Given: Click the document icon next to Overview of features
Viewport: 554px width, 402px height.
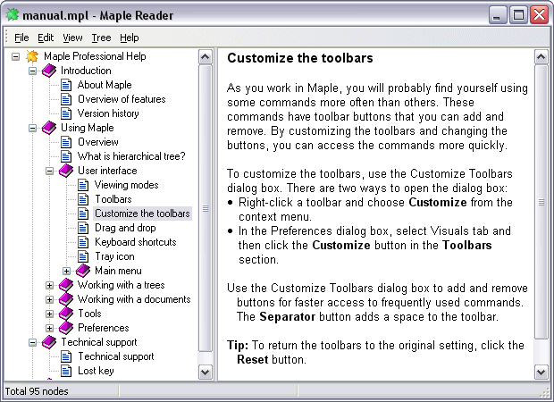Looking at the screenshot, I should [x=66, y=99].
